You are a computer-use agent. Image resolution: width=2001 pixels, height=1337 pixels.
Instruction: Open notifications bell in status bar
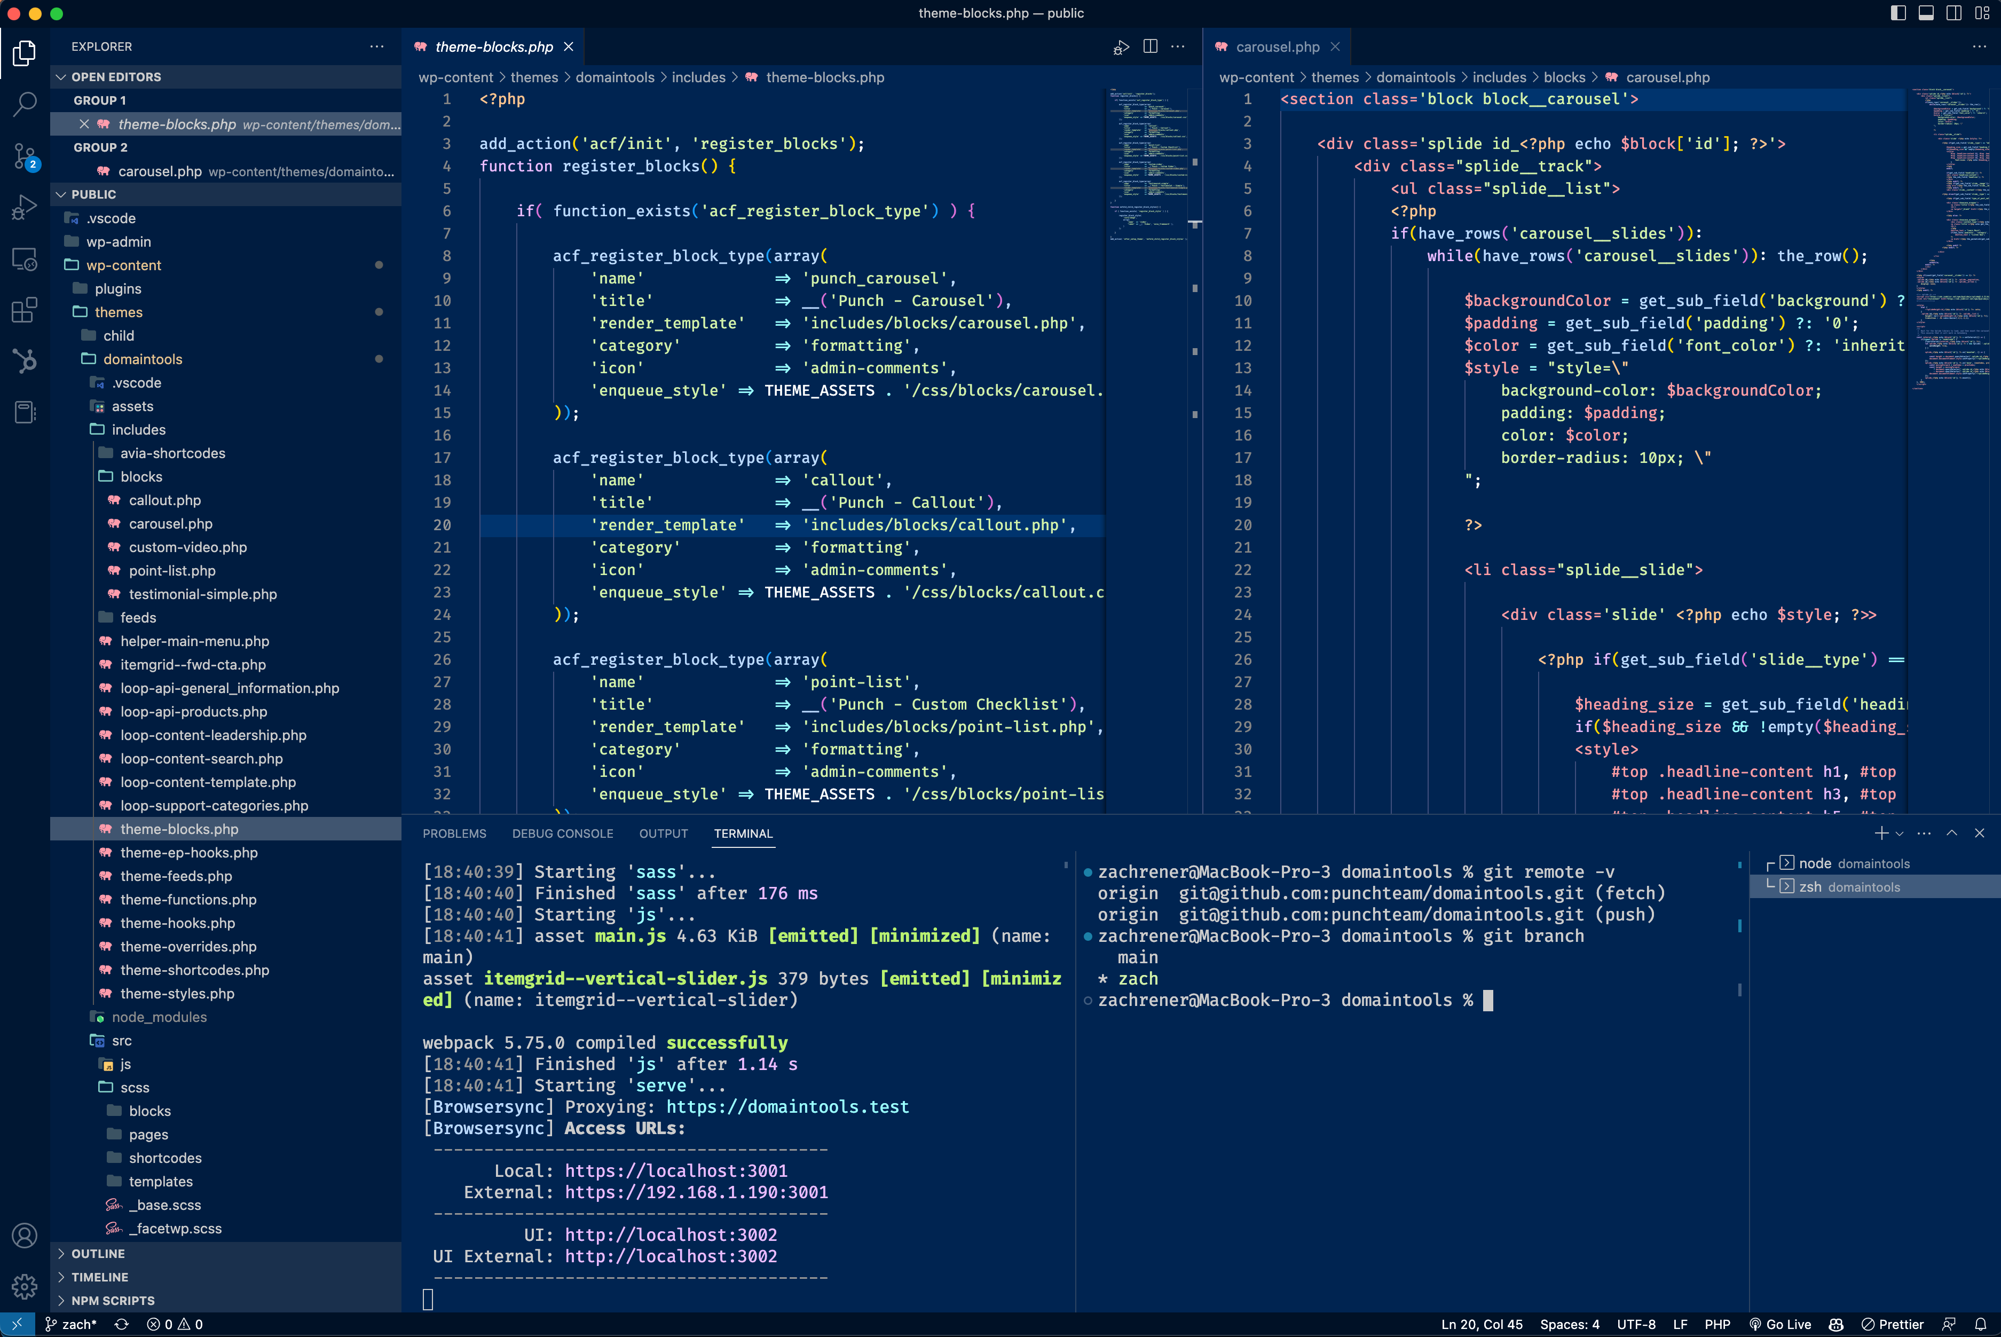pos(1981,1324)
